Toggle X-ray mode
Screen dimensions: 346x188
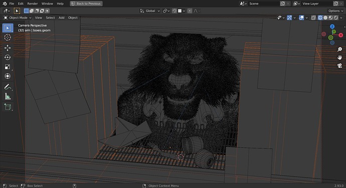coord(313,18)
